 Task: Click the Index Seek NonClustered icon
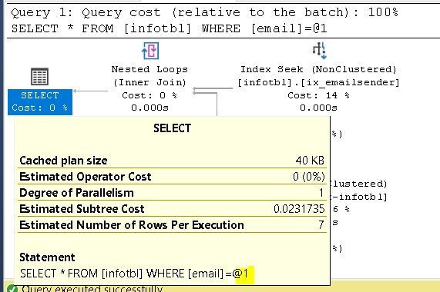pos(320,51)
